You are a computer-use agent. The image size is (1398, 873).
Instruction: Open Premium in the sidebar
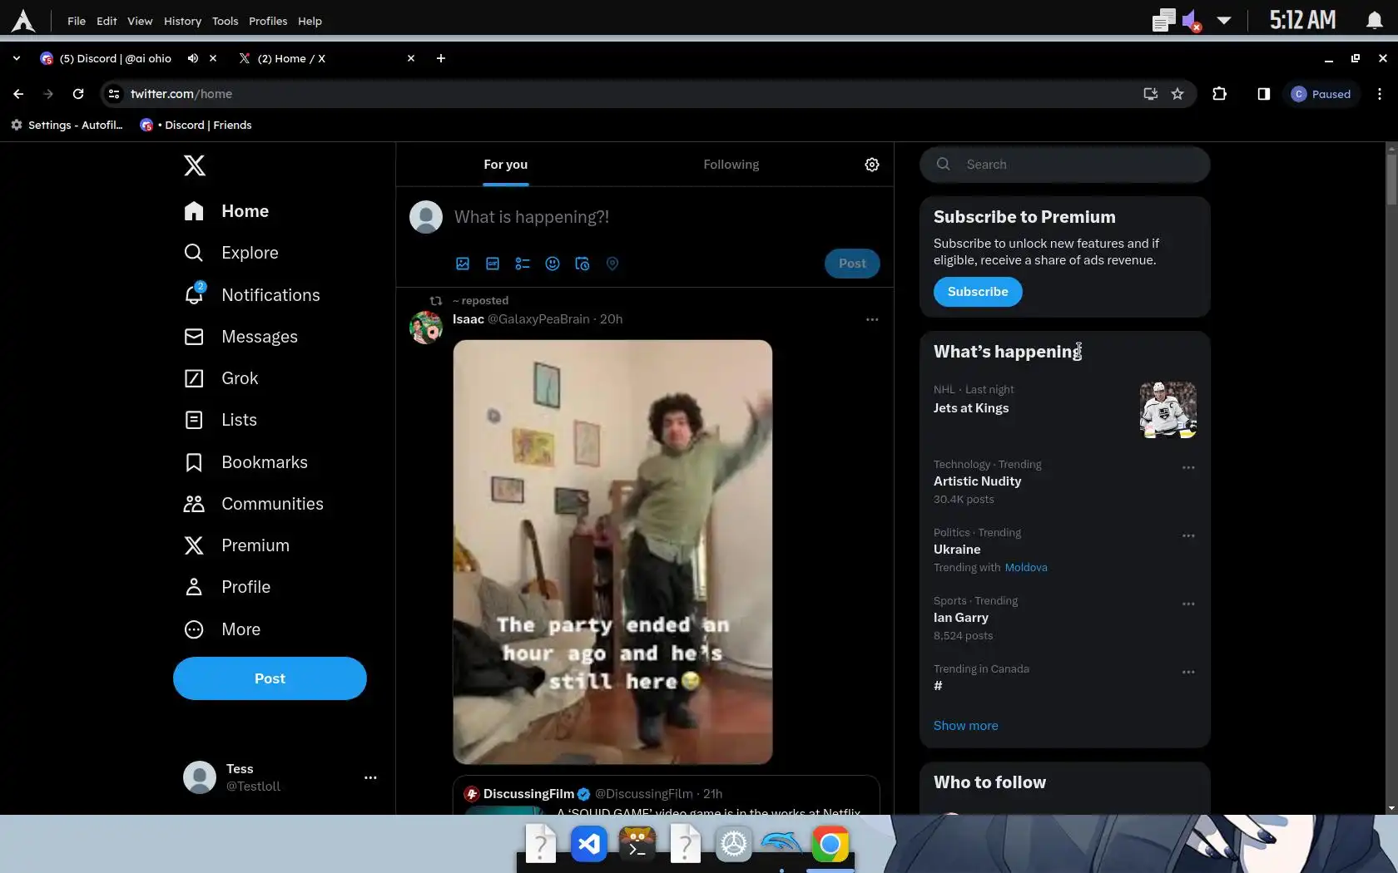click(237, 545)
